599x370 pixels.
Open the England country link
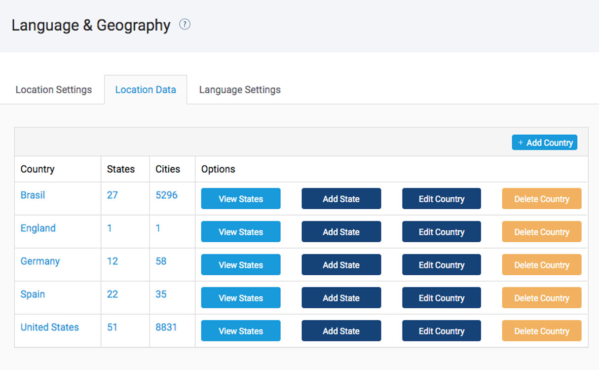pyautogui.click(x=38, y=228)
